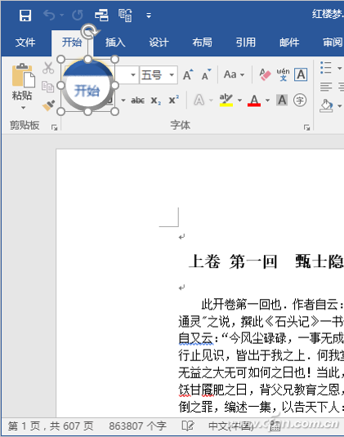Image resolution: width=344 pixels, height=437 pixels.
Task: Decrease font size with the smaller A
Action: point(206,74)
